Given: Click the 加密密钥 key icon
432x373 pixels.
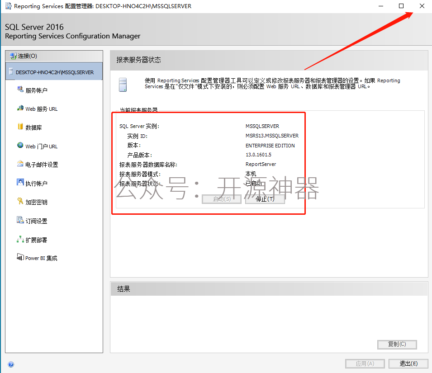Looking at the screenshot, I should point(20,201).
